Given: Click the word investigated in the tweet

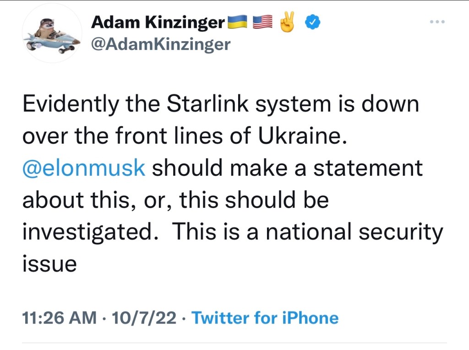Looking at the screenshot, I should (x=87, y=232).
